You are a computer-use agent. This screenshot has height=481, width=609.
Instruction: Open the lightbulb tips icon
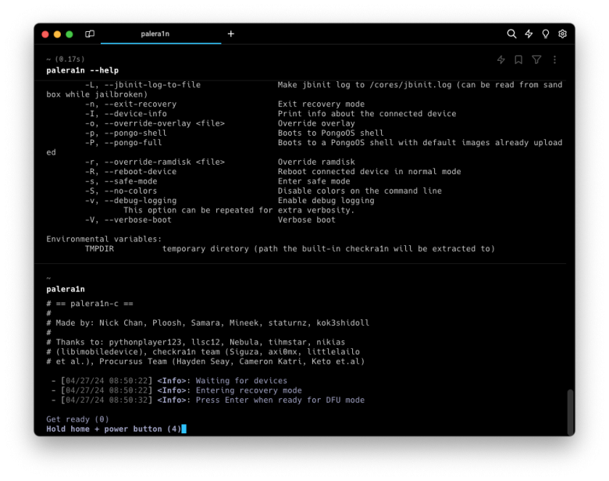tap(546, 34)
